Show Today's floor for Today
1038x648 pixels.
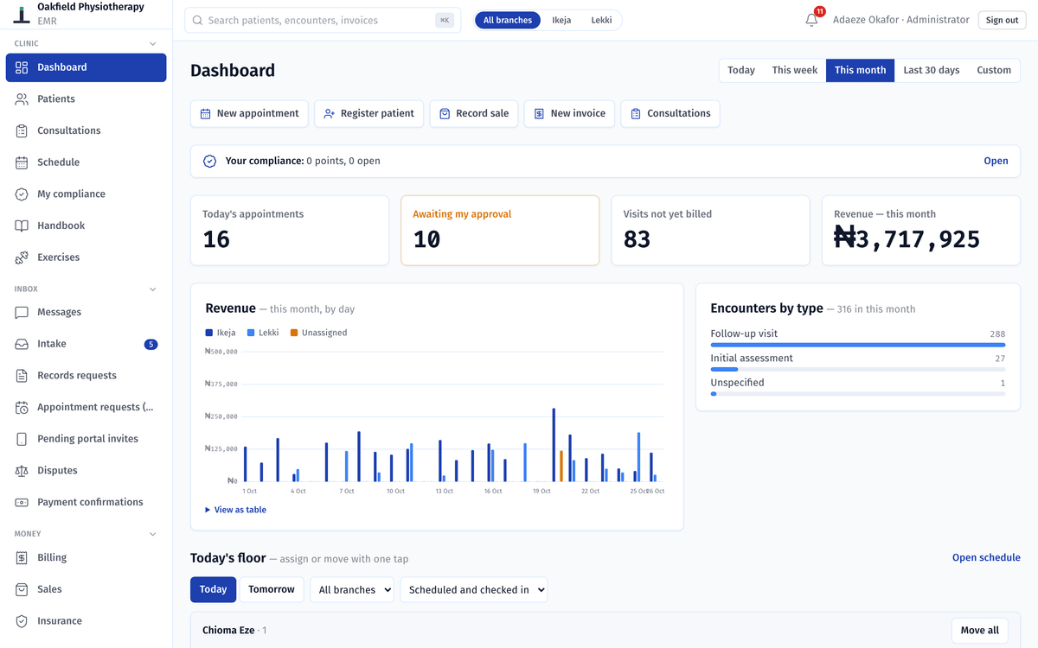tap(213, 589)
